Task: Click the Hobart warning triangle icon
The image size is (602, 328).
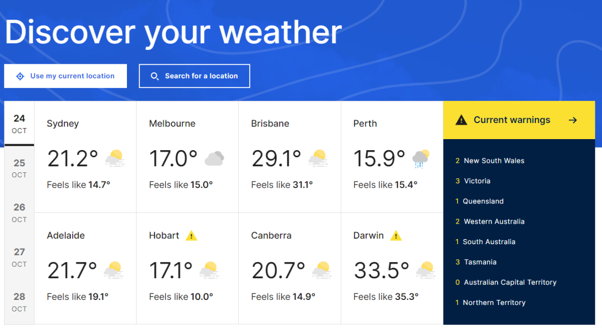Action: point(191,236)
